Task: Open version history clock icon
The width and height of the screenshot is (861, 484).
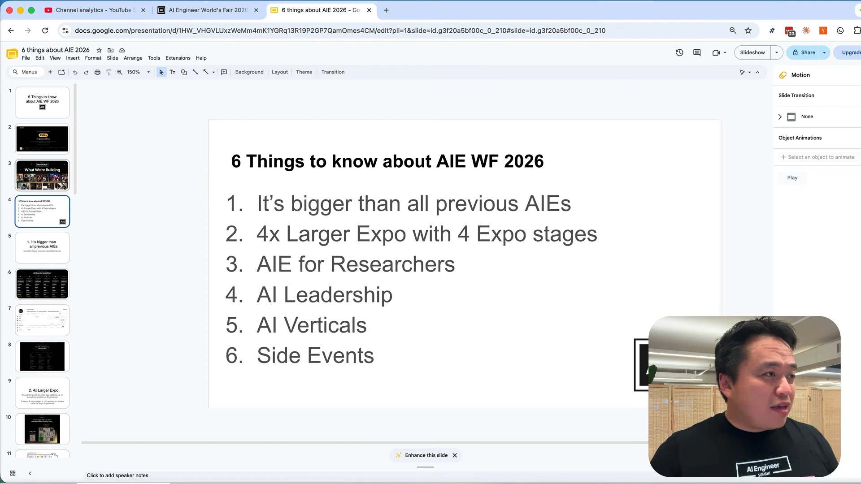Action: (x=679, y=52)
